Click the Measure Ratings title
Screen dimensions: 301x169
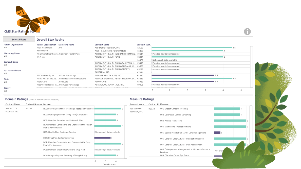click(x=142, y=99)
